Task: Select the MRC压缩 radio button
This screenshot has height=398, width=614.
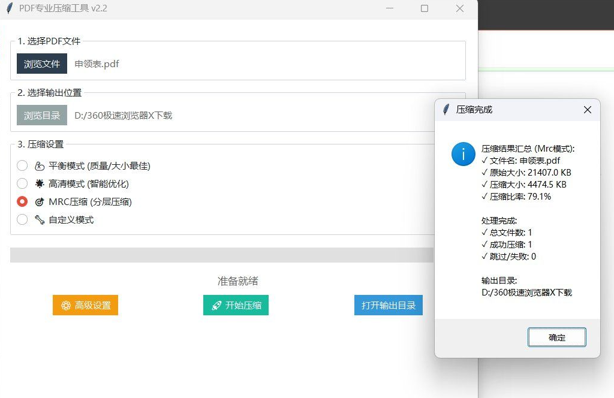Action: pos(22,201)
